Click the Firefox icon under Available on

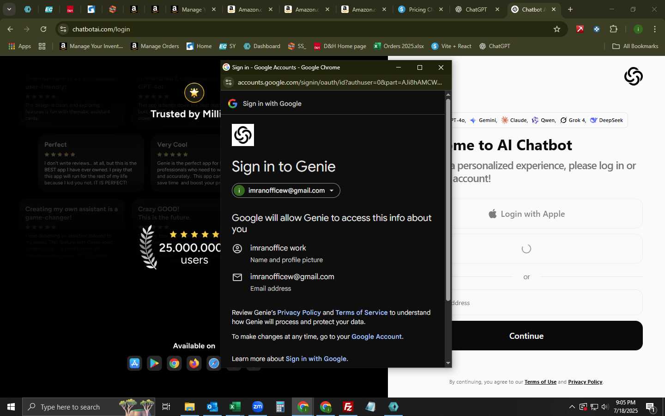[x=194, y=363]
